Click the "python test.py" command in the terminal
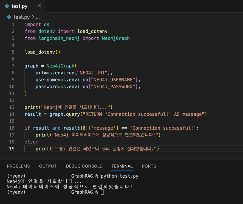The width and height of the screenshot is (243, 204). coord(120,176)
